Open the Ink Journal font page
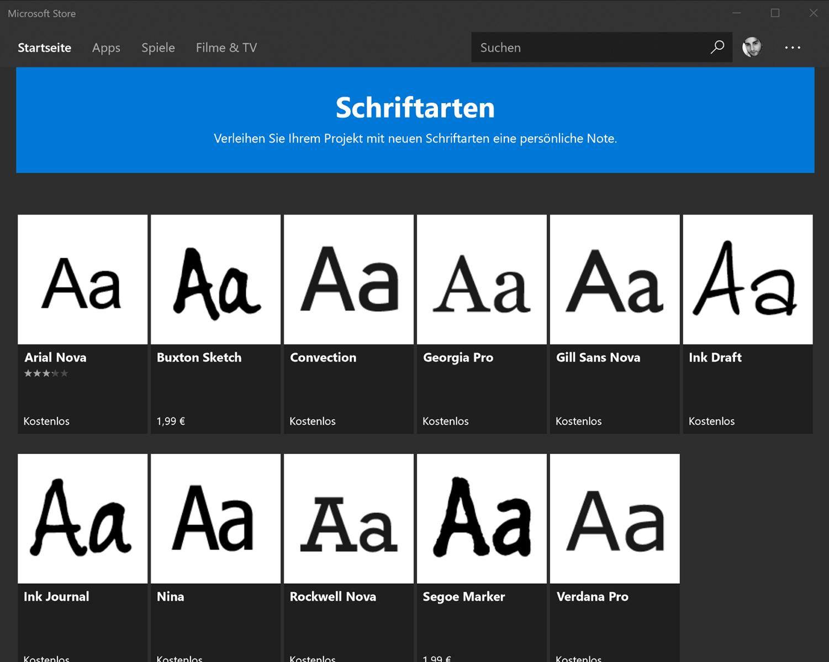829x662 pixels. click(82, 519)
